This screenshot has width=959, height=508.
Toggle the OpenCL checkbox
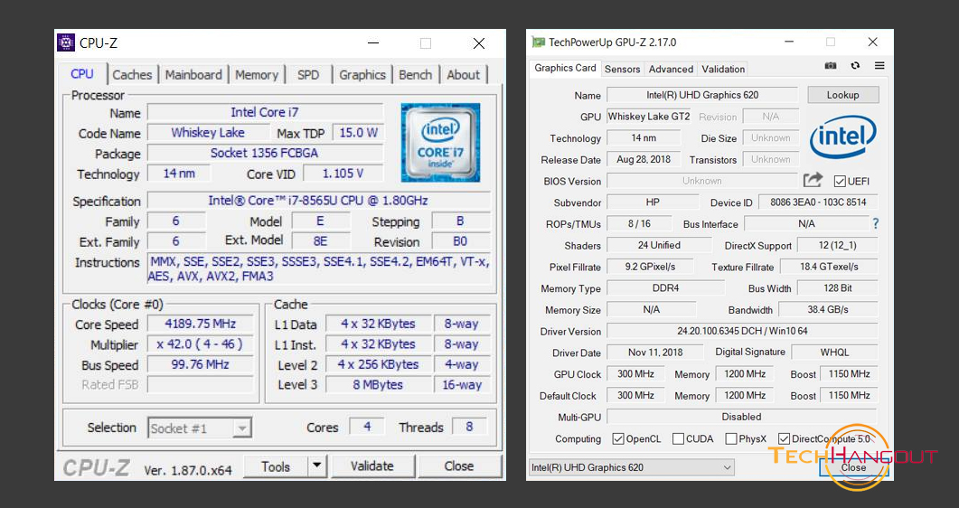coord(617,439)
